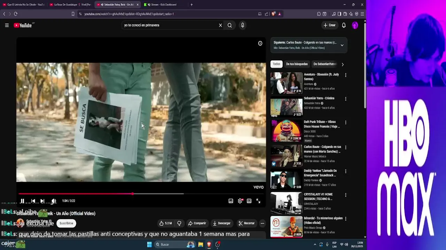Like the video with 5.2 M likes
This screenshot has width=446, height=250.
pos(166,223)
